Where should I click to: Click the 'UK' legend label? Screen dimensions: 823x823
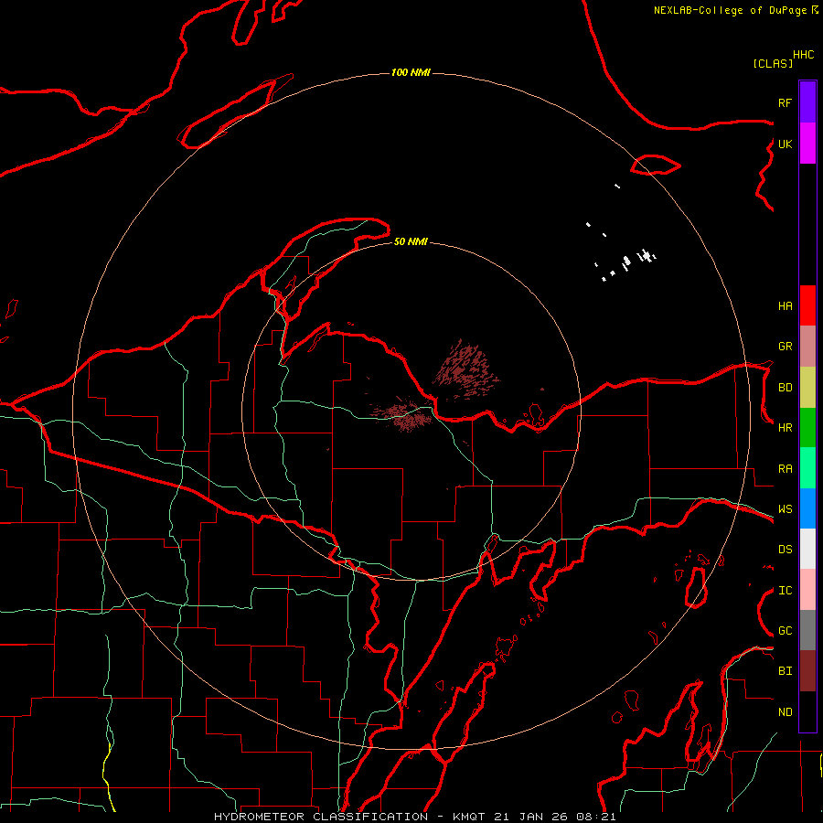click(x=786, y=144)
